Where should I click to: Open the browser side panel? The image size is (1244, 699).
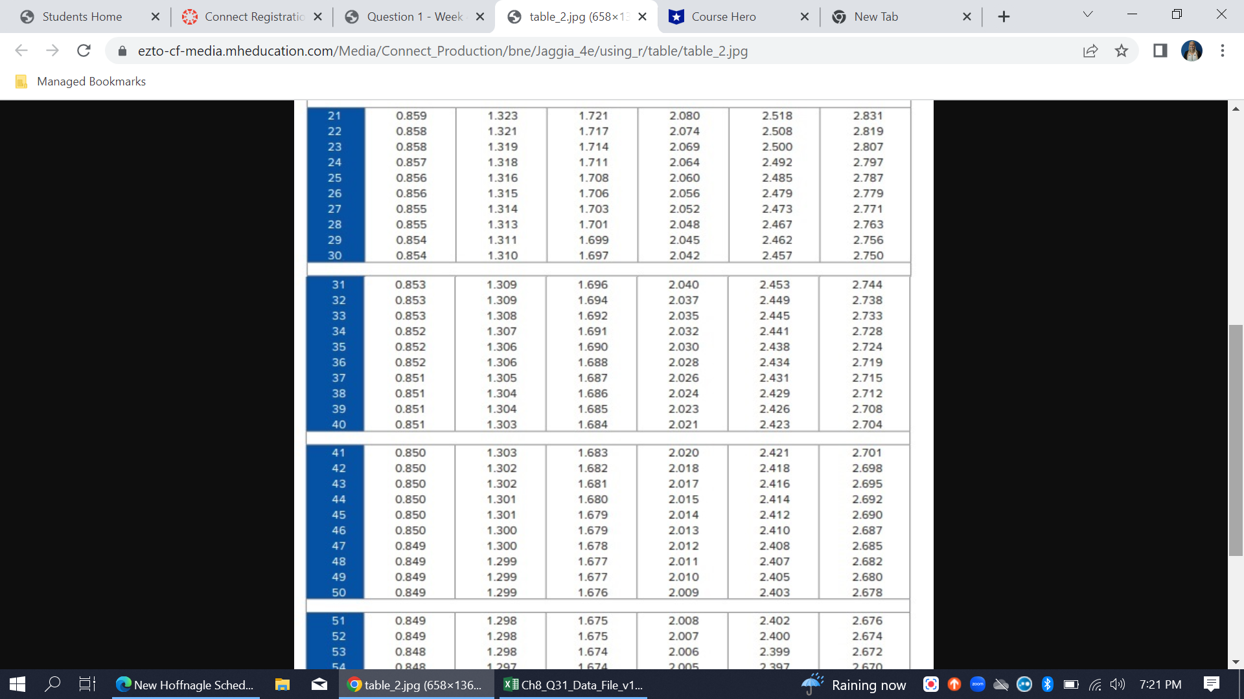tap(1160, 50)
